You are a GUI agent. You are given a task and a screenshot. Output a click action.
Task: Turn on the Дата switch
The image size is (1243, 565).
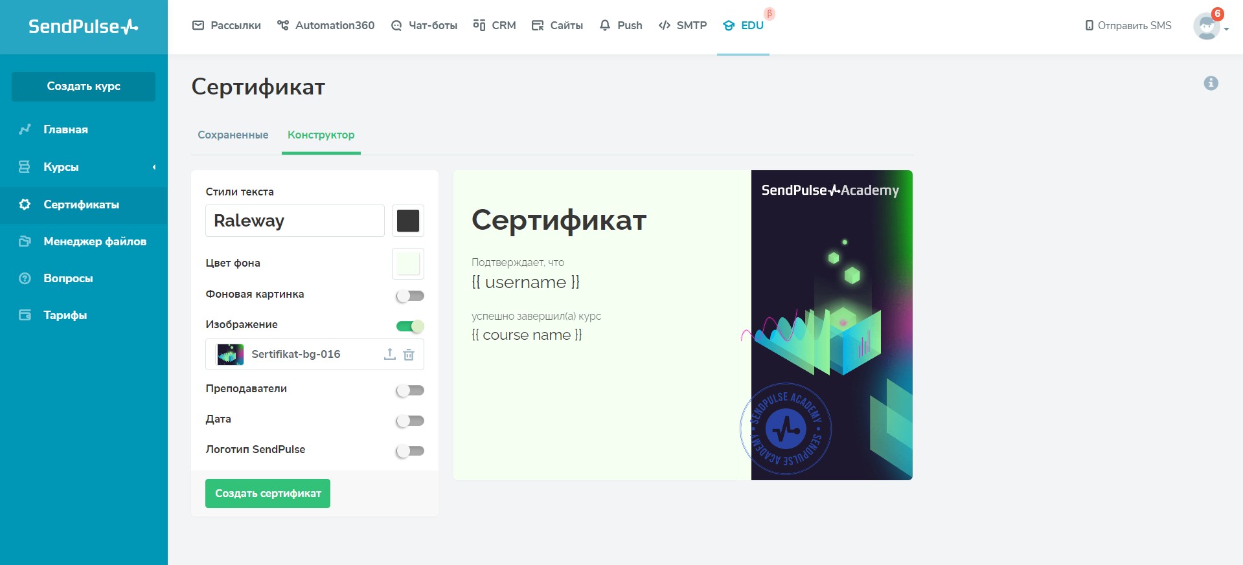coord(410,421)
